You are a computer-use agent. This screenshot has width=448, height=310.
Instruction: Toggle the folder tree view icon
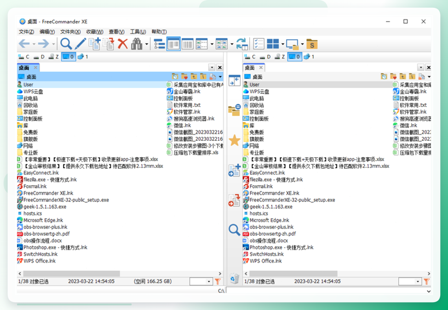[x=160, y=44]
